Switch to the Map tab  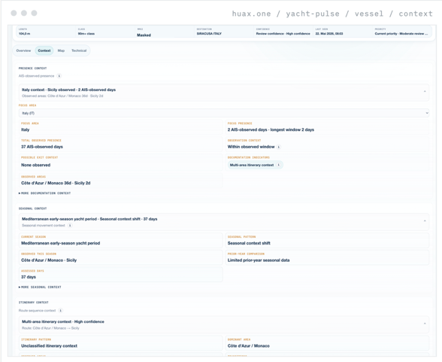coord(61,50)
